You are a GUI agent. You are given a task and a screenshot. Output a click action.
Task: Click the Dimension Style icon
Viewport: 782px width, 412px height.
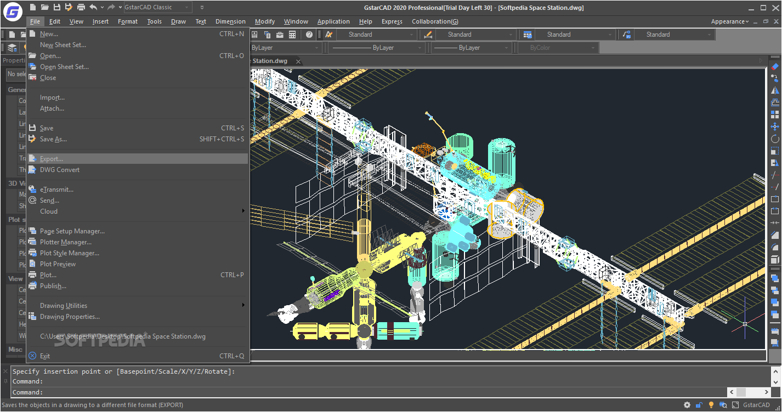click(428, 35)
